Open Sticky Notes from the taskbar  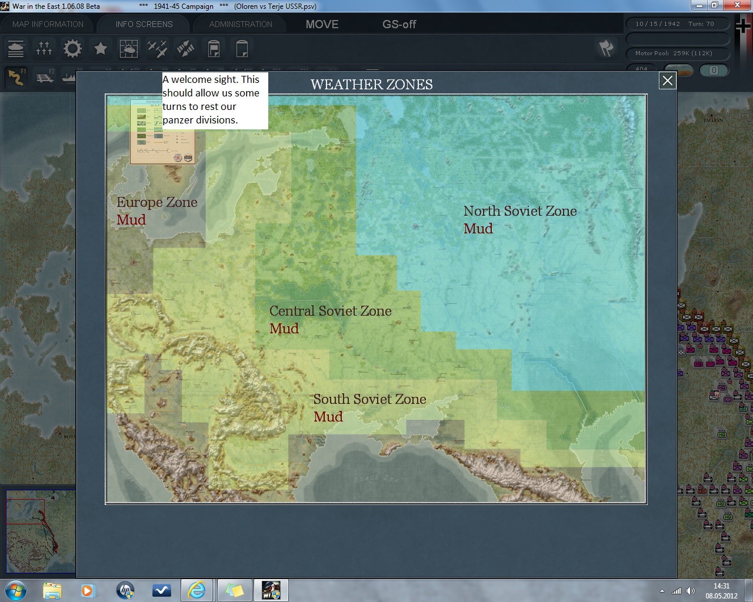click(x=234, y=590)
